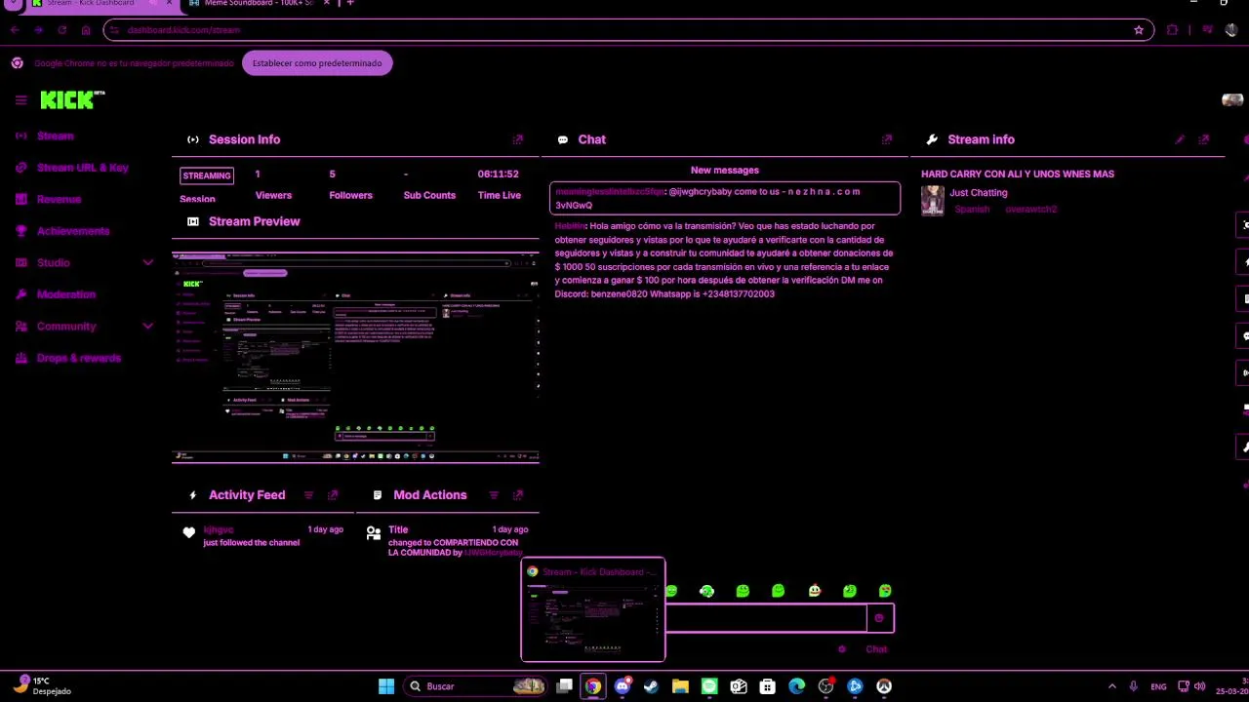The height and width of the screenshot is (702, 1249).
Task: Pop out the Chat panel
Action: point(887,139)
